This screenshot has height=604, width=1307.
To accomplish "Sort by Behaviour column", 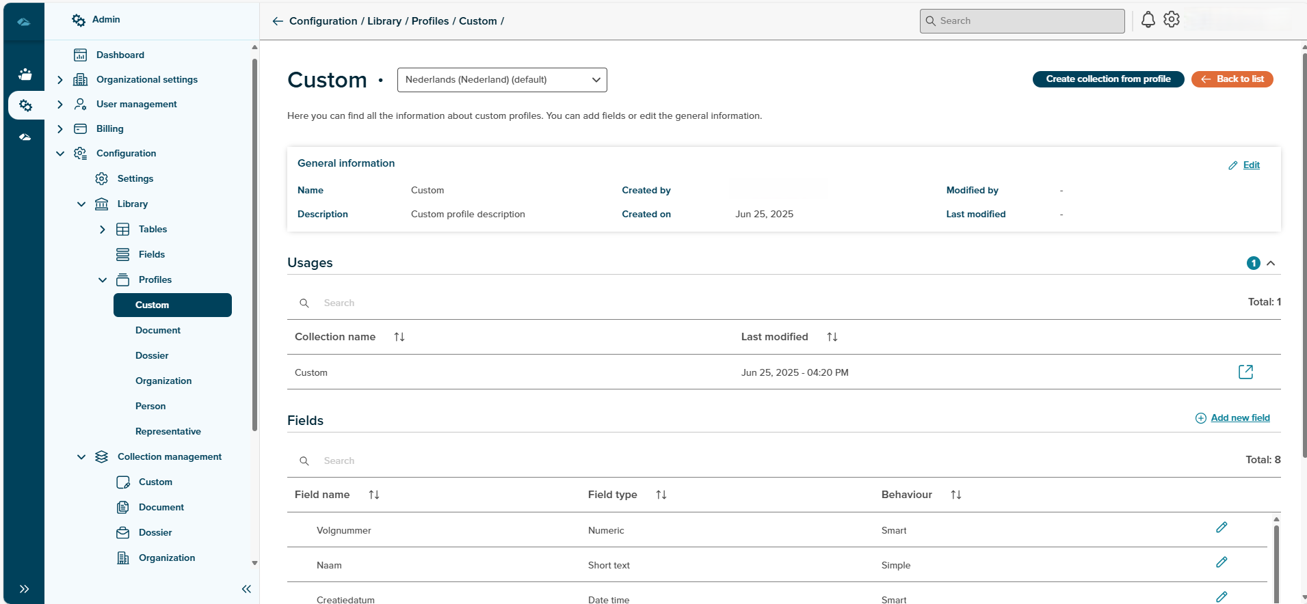I will click(x=955, y=495).
